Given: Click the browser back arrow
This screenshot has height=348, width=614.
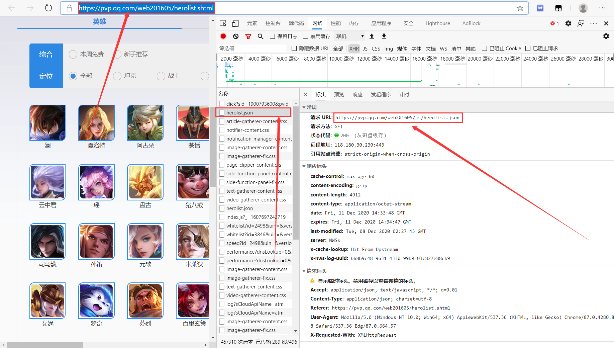Looking at the screenshot, I should pyautogui.click(x=12, y=8).
